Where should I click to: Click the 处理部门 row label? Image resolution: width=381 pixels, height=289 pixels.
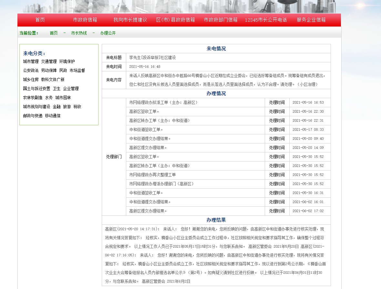114,157
